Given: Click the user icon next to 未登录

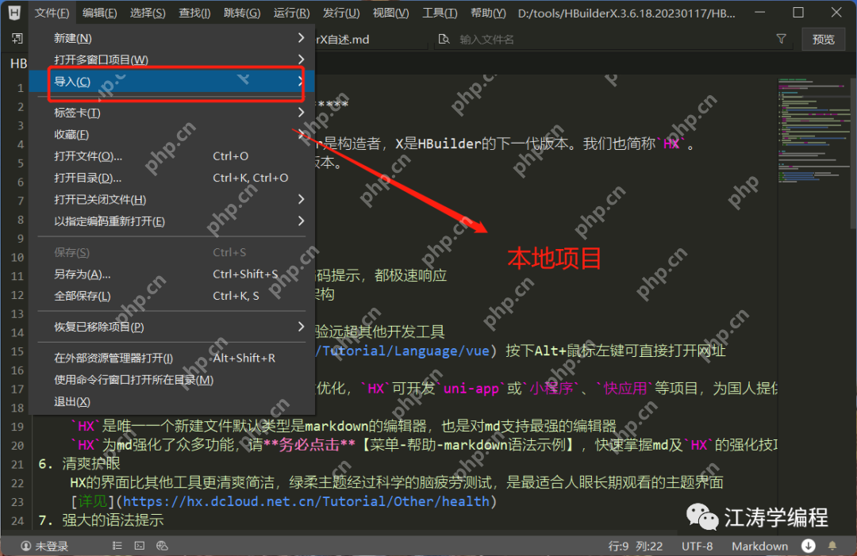Looking at the screenshot, I should [x=25, y=546].
